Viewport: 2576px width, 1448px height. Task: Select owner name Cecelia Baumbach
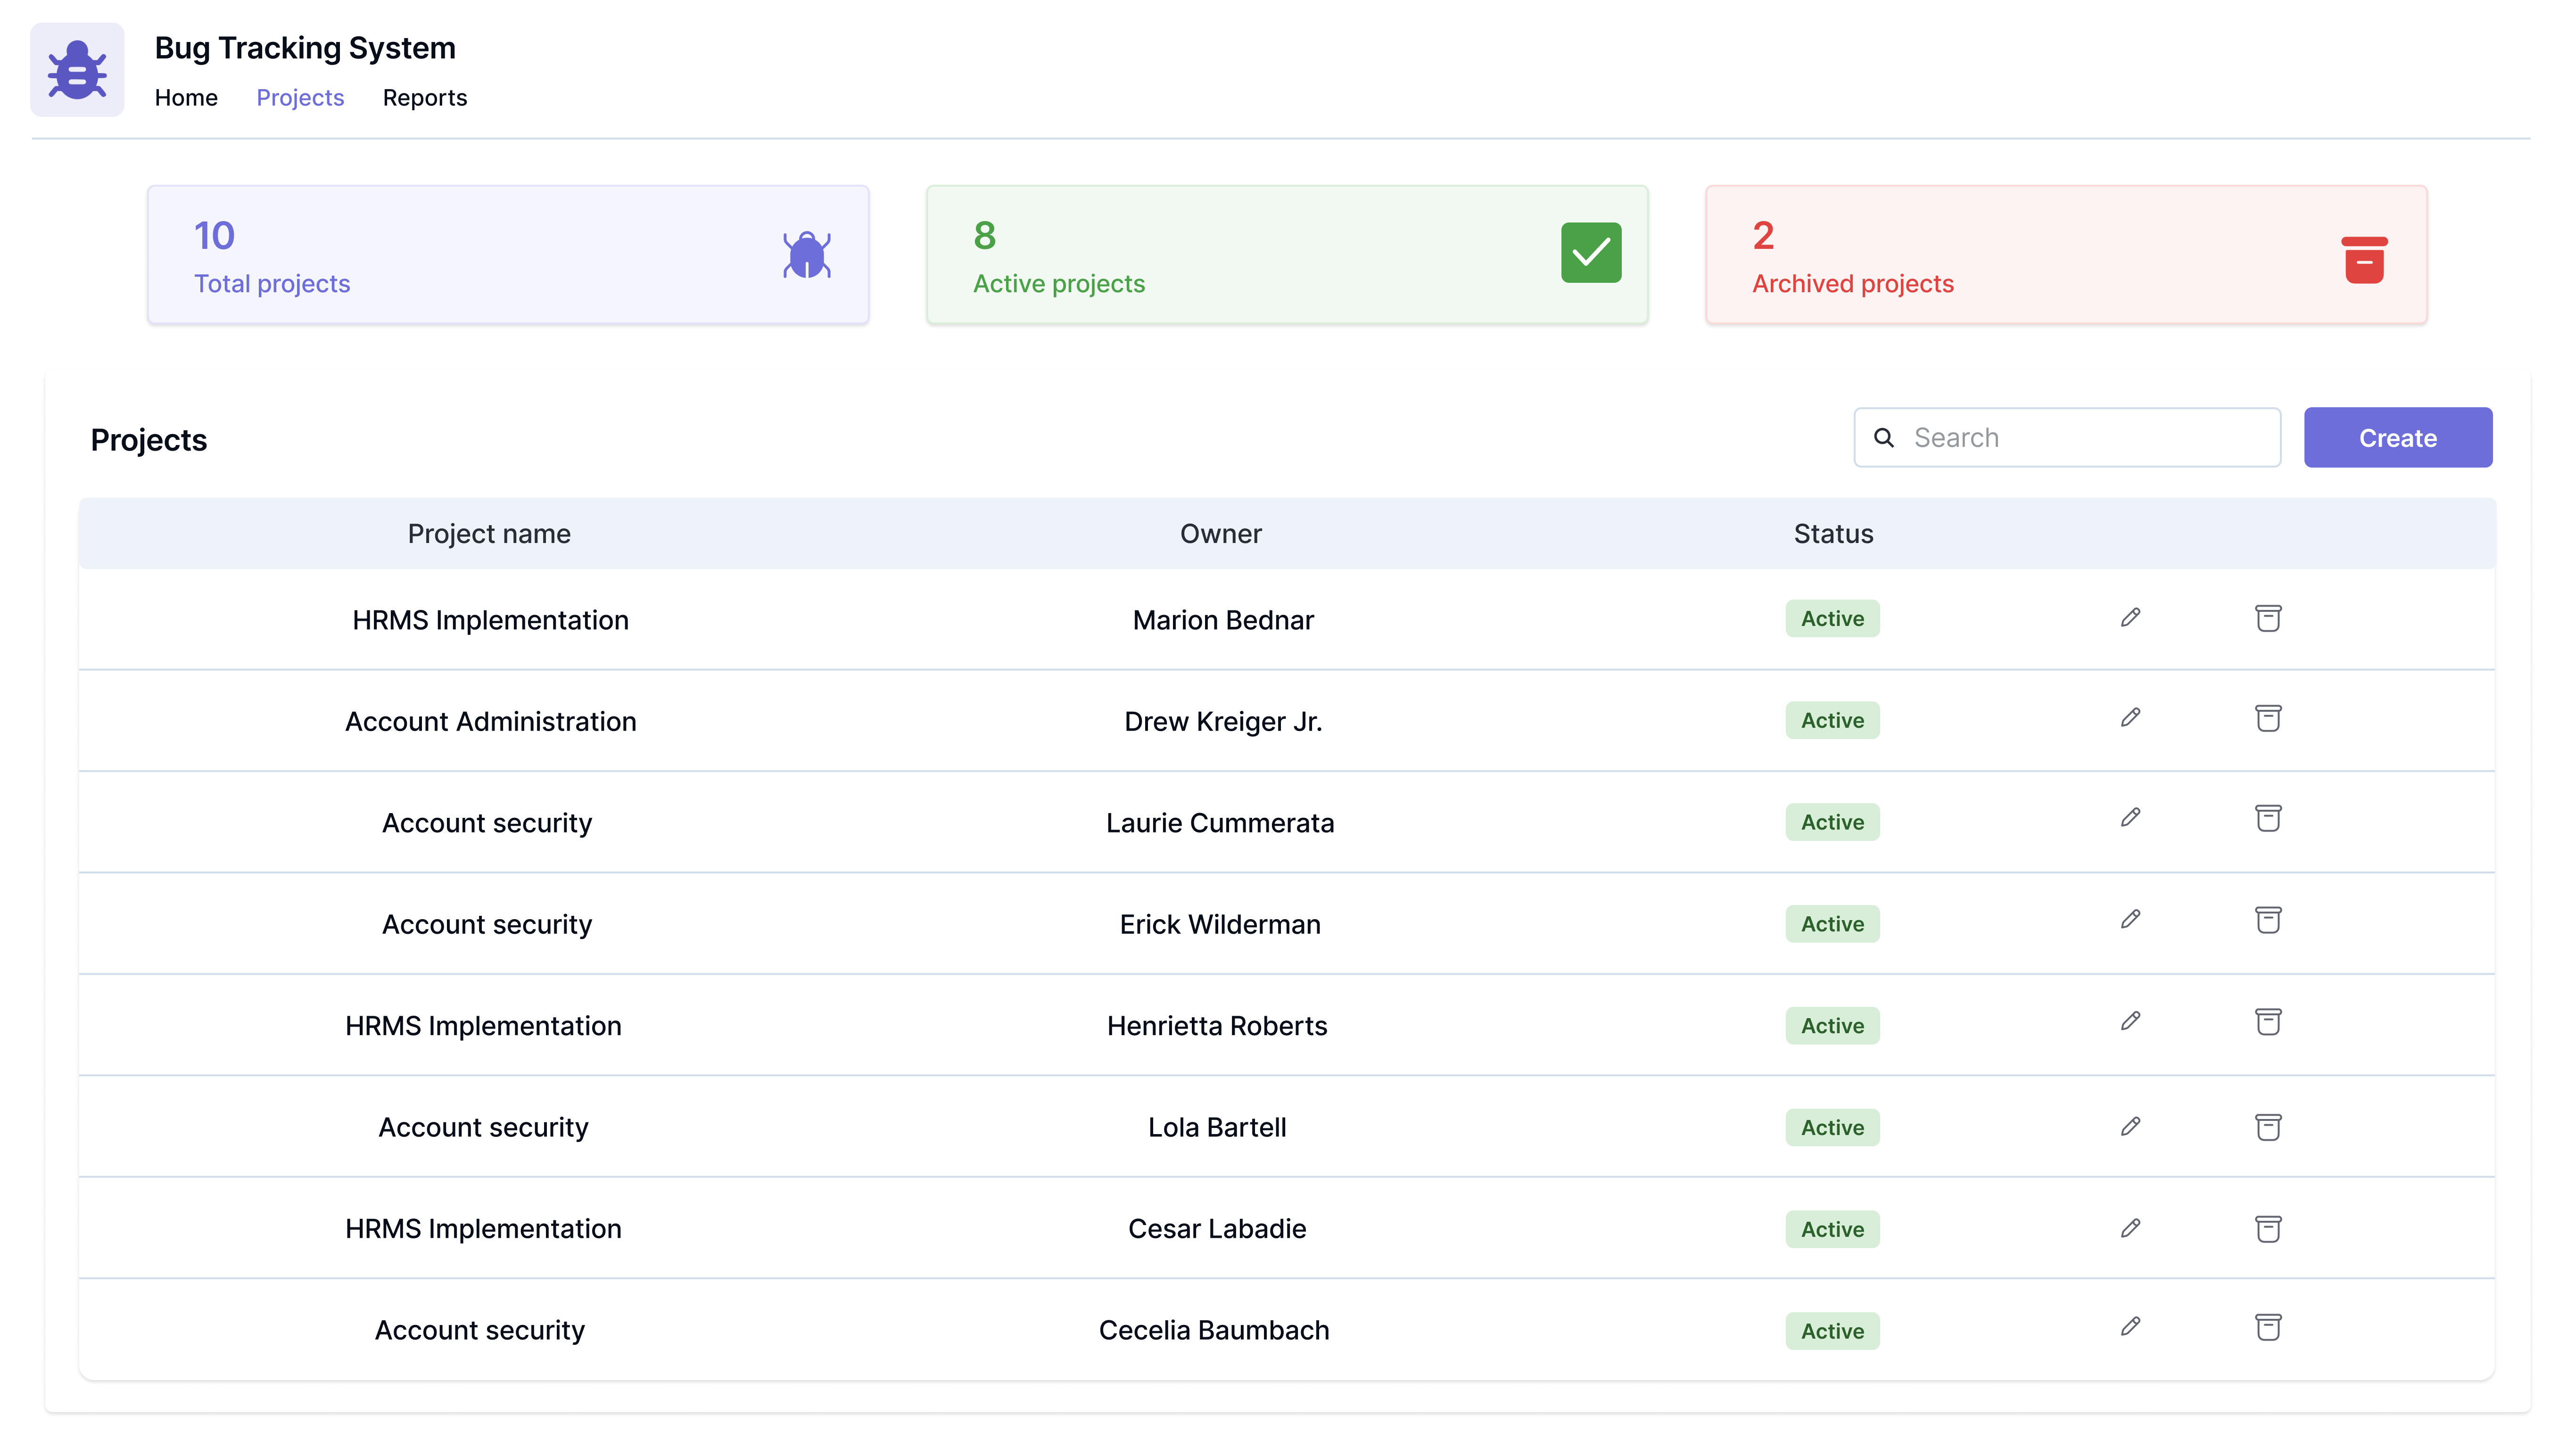pos(1214,1331)
